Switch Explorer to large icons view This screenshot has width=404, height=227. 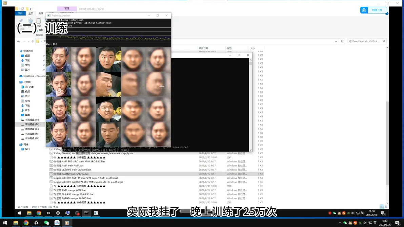pyautogui.click(x=386, y=207)
